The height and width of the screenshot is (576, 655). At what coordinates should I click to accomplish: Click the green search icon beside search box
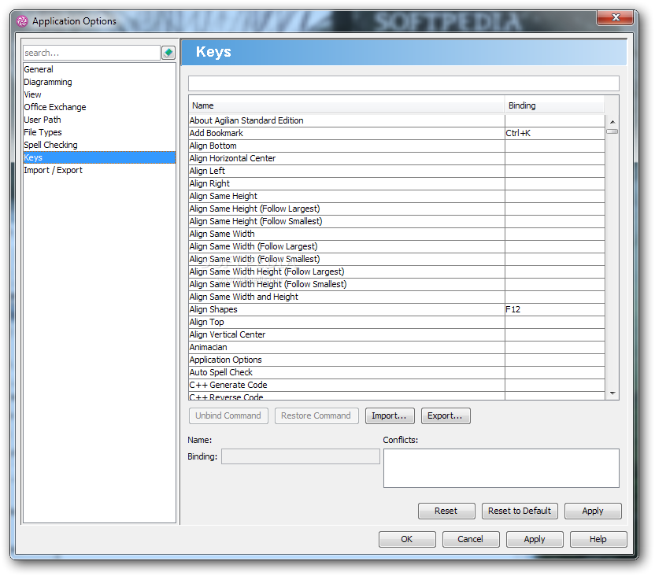168,53
